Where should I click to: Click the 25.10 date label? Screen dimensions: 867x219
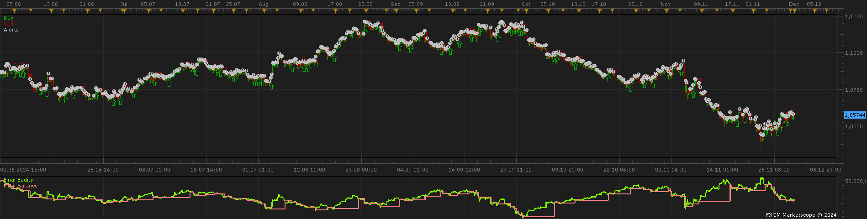(x=635, y=4)
